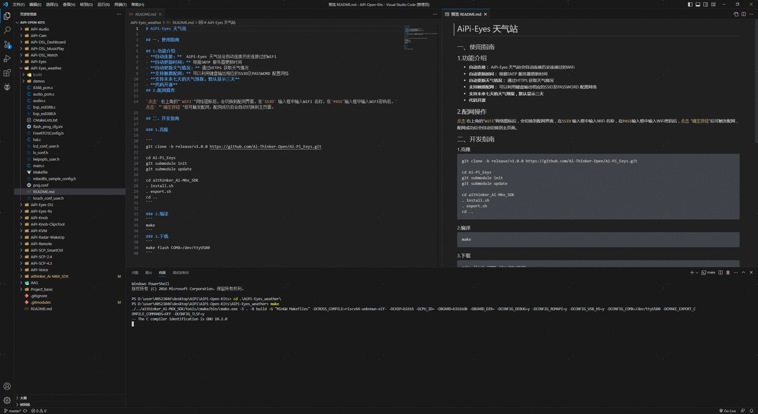Expand the 大纲 outline section
The width and height of the screenshot is (758, 414).
[70, 398]
